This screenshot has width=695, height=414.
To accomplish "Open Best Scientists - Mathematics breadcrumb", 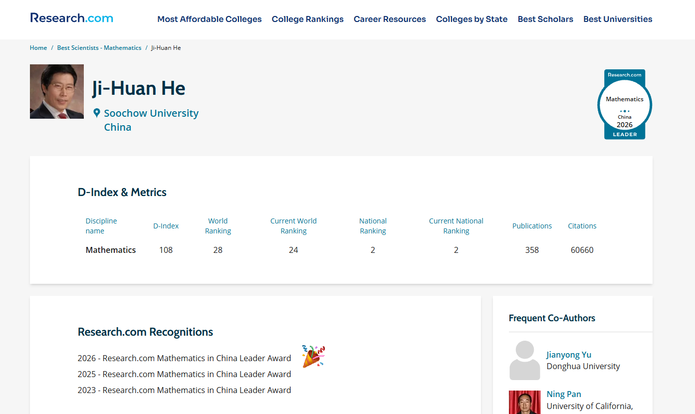I will 99,48.
